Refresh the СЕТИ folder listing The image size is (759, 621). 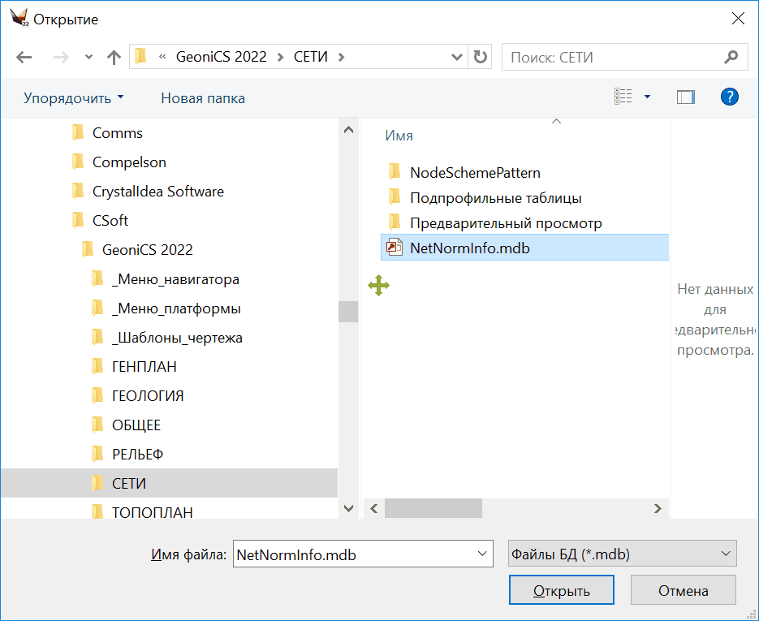tap(481, 58)
